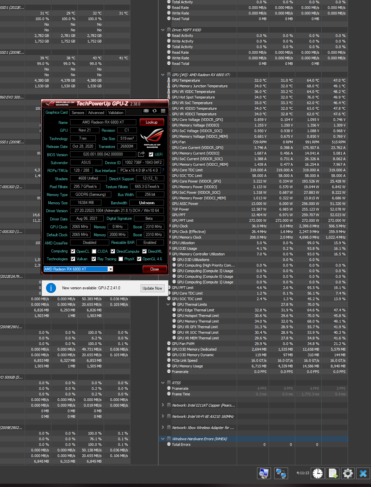Click the GPU Memory Usage row icon

pos(169,366)
